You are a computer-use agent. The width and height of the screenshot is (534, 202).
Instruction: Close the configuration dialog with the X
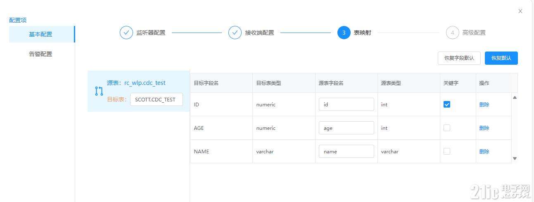tap(520, 11)
